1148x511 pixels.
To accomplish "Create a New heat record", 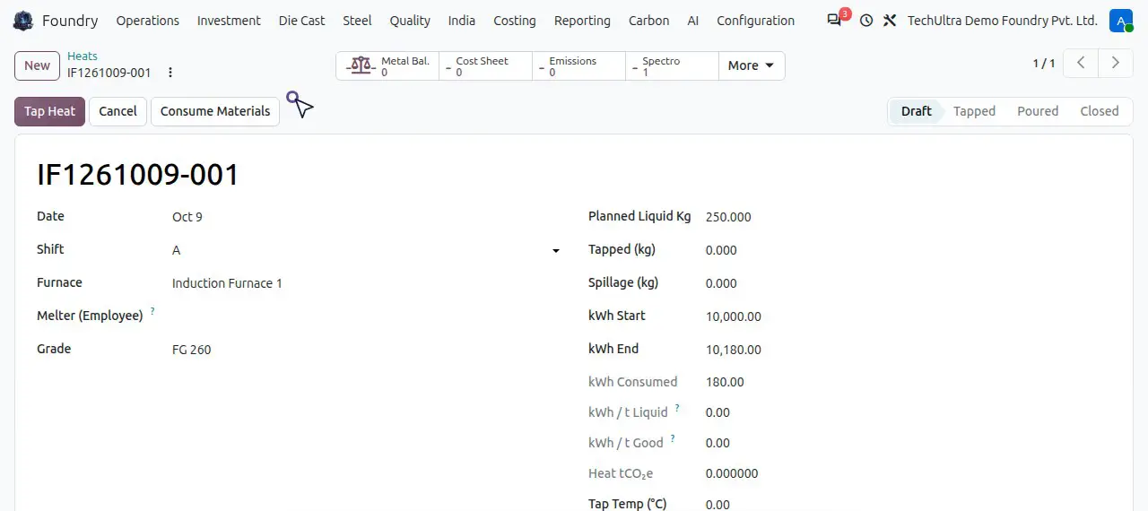I will pyautogui.click(x=37, y=65).
